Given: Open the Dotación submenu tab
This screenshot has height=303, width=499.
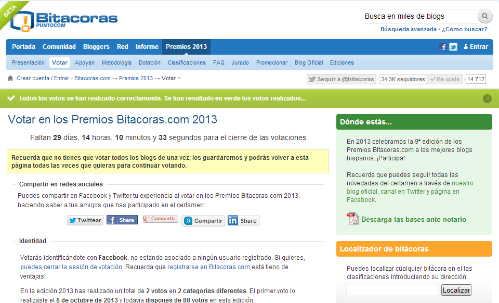Looking at the screenshot, I should click(x=150, y=63).
